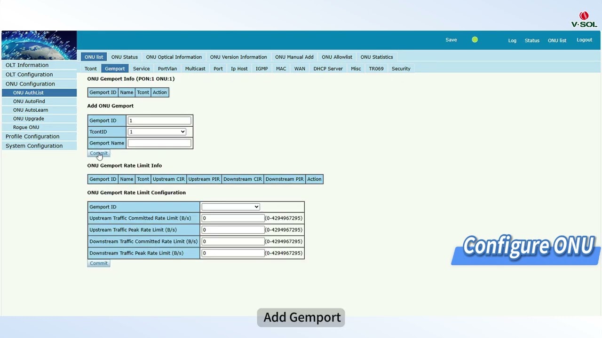Open Rogue ONU in sidebar
Image resolution: width=602 pixels, height=338 pixels.
pos(39,127)
